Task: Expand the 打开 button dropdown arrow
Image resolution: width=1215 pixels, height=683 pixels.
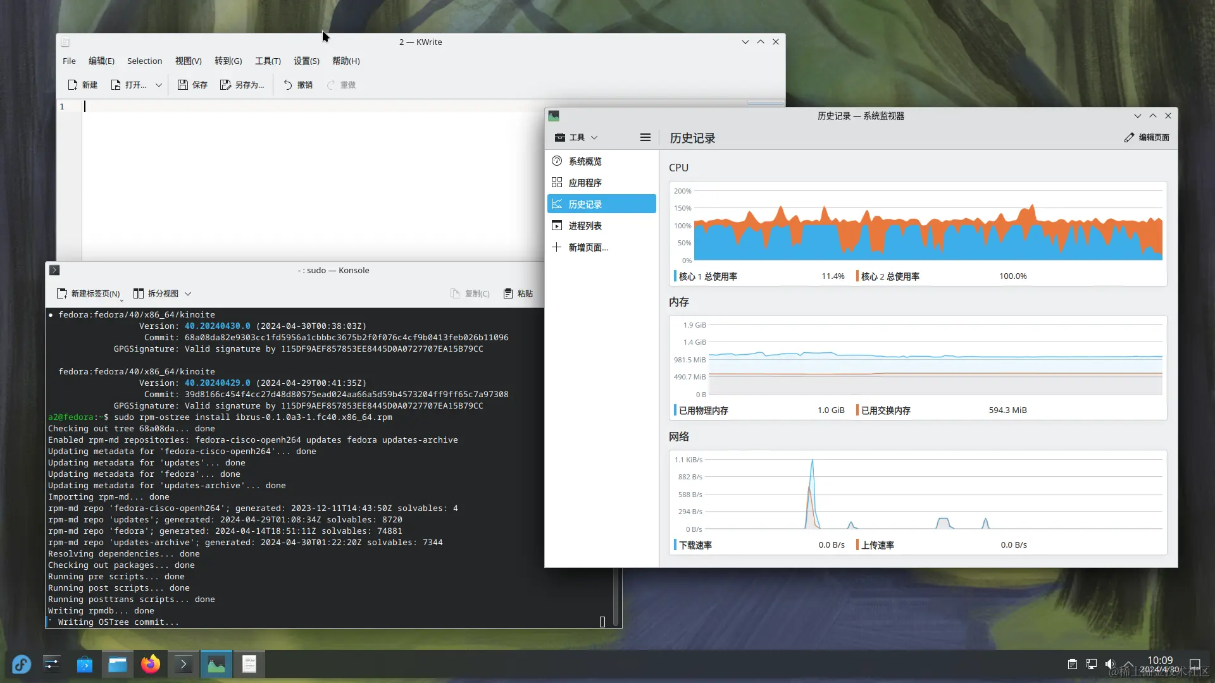Action: point(158,85)
